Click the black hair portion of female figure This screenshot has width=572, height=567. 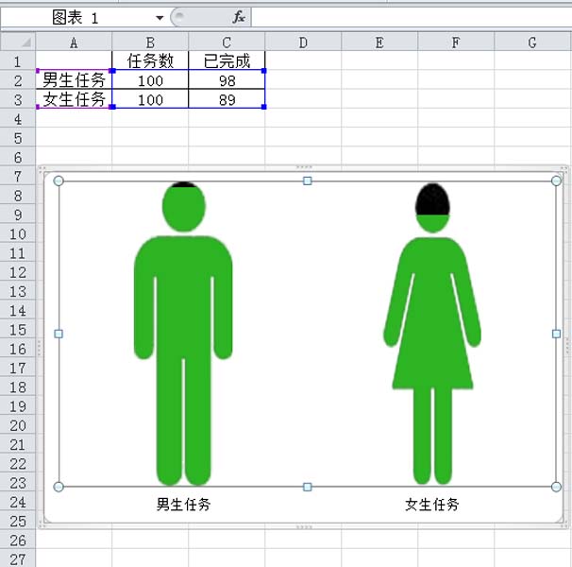pyautogui.click(x=432, y=199)
